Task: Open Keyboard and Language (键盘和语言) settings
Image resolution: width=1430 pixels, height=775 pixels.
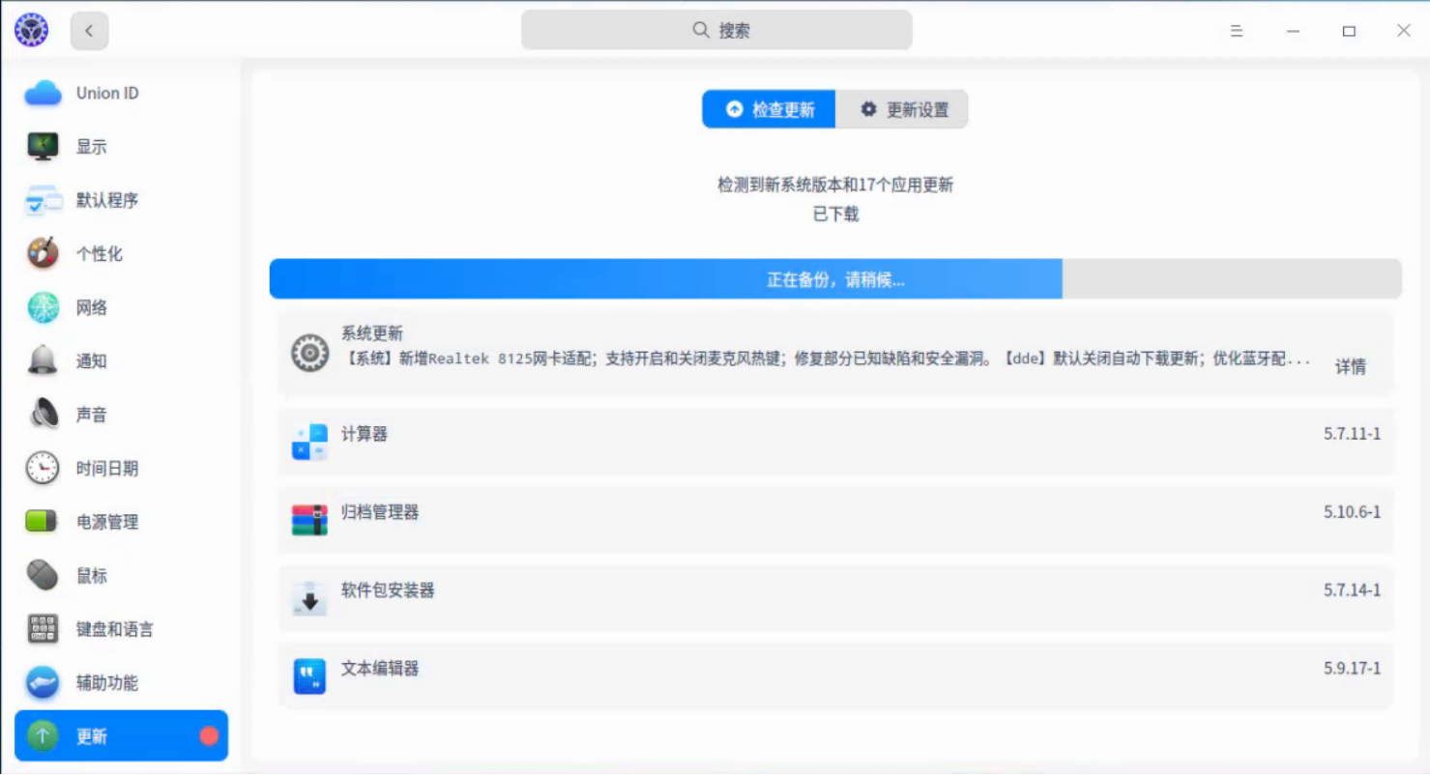Action: click(x=121, y=630)
